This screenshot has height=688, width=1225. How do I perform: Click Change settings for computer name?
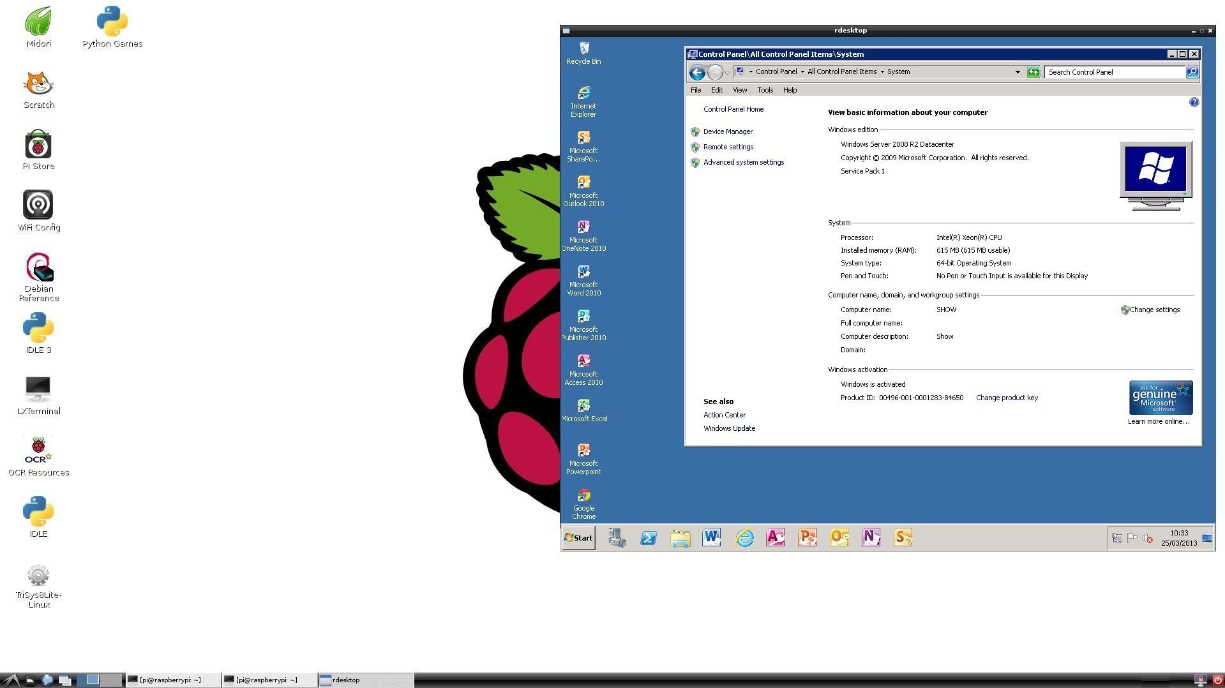point(1155,310)
